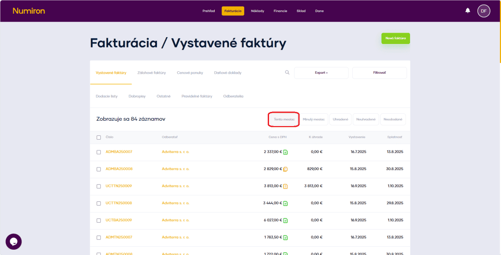The height and width of the screenshot is (255, 501).
Task: Open the Fakturácia top menu
Action: click(x=233, y=11)
